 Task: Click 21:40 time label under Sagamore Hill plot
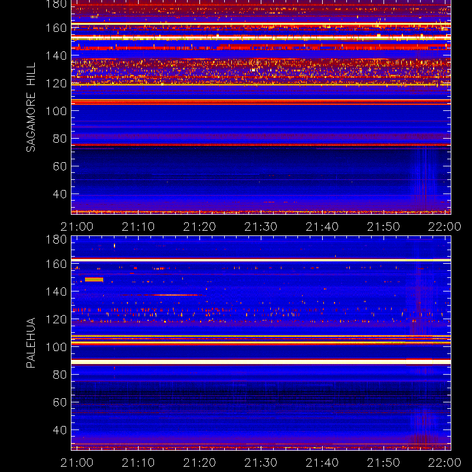[322, 227]
